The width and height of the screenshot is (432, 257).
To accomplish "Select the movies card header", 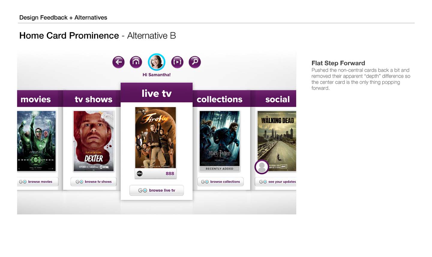I will 40,98.
